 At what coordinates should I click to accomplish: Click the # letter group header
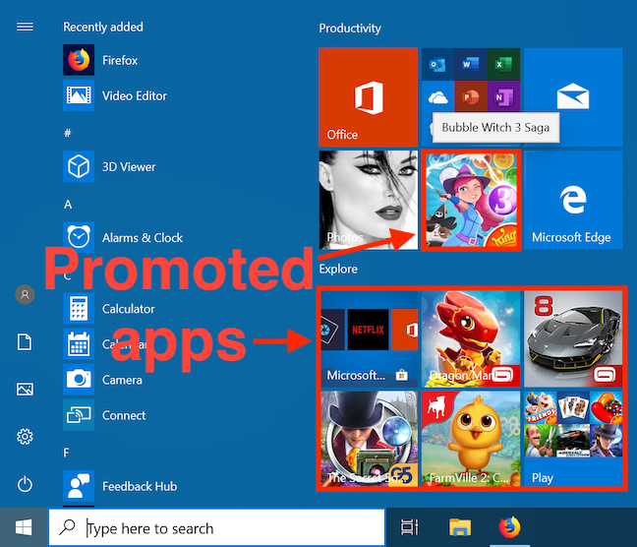coord(68,132)
